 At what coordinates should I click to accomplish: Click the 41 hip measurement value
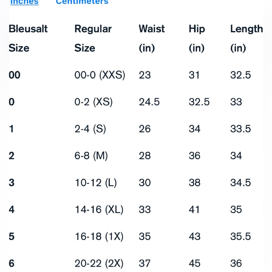tap(194, 210)
